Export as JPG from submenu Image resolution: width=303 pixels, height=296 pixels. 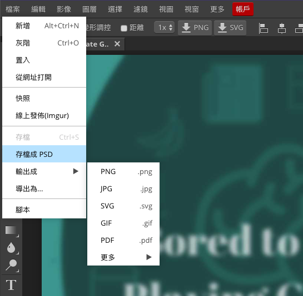tap(123, 188)
